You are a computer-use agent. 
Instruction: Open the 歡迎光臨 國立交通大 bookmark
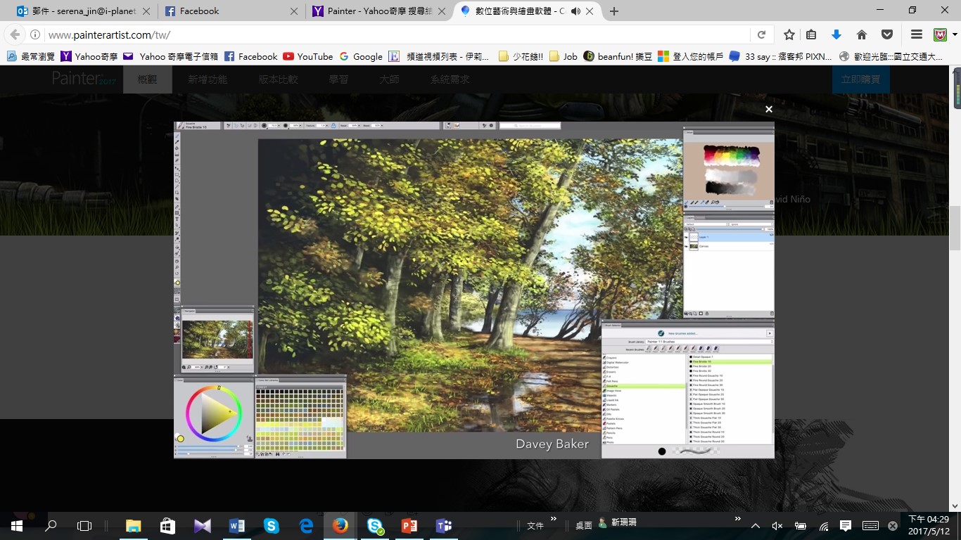(x=891, y=56)
